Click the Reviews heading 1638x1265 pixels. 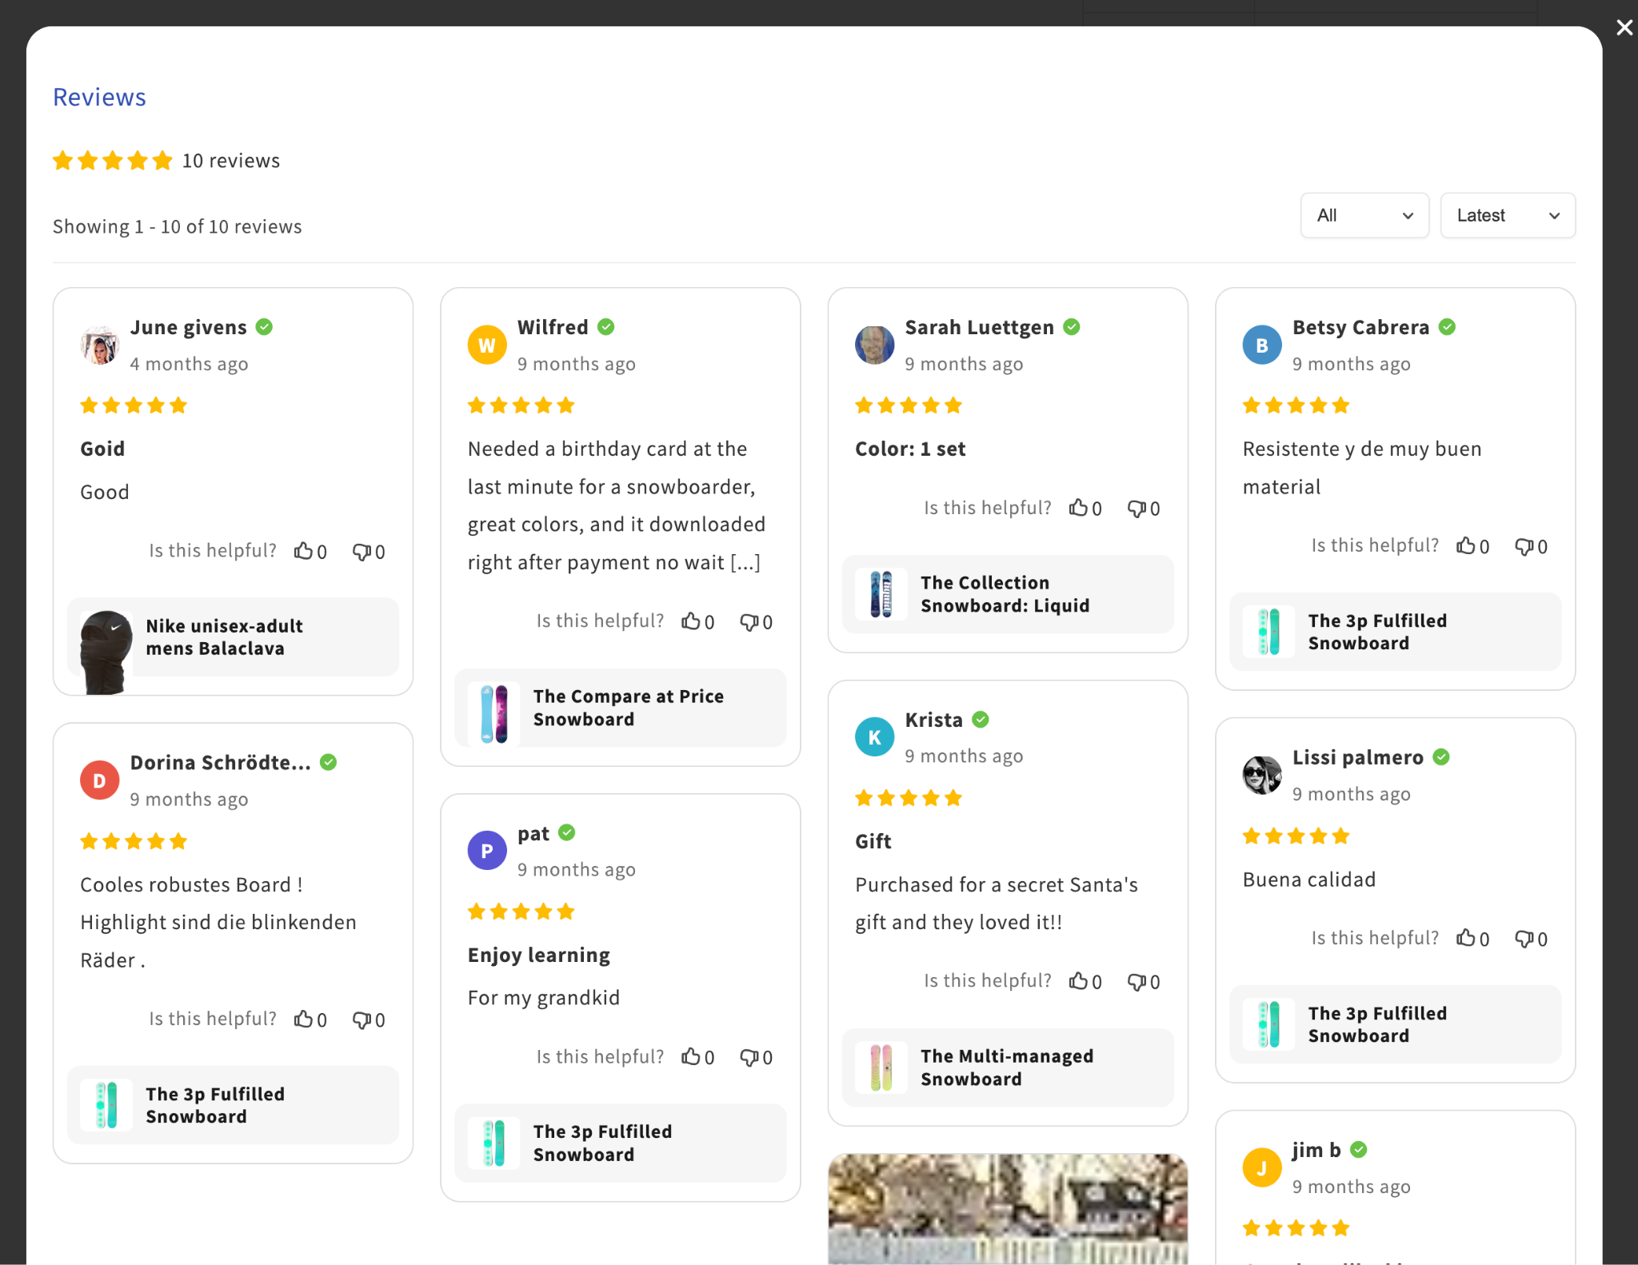[99, 98]
